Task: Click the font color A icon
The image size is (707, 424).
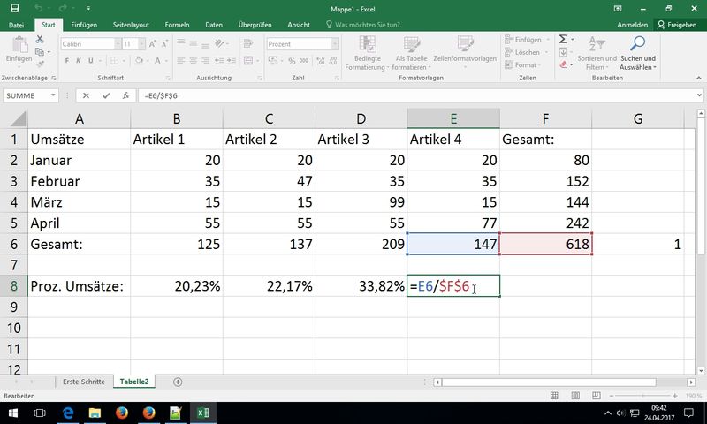Action: tap(157, 60)
